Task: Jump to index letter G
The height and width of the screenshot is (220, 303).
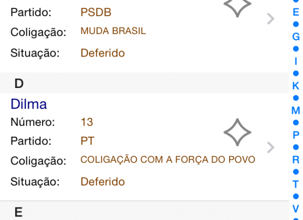Action: point(296,37)
